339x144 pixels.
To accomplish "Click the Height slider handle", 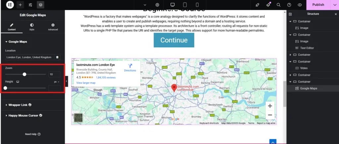I will click(5, 88).
